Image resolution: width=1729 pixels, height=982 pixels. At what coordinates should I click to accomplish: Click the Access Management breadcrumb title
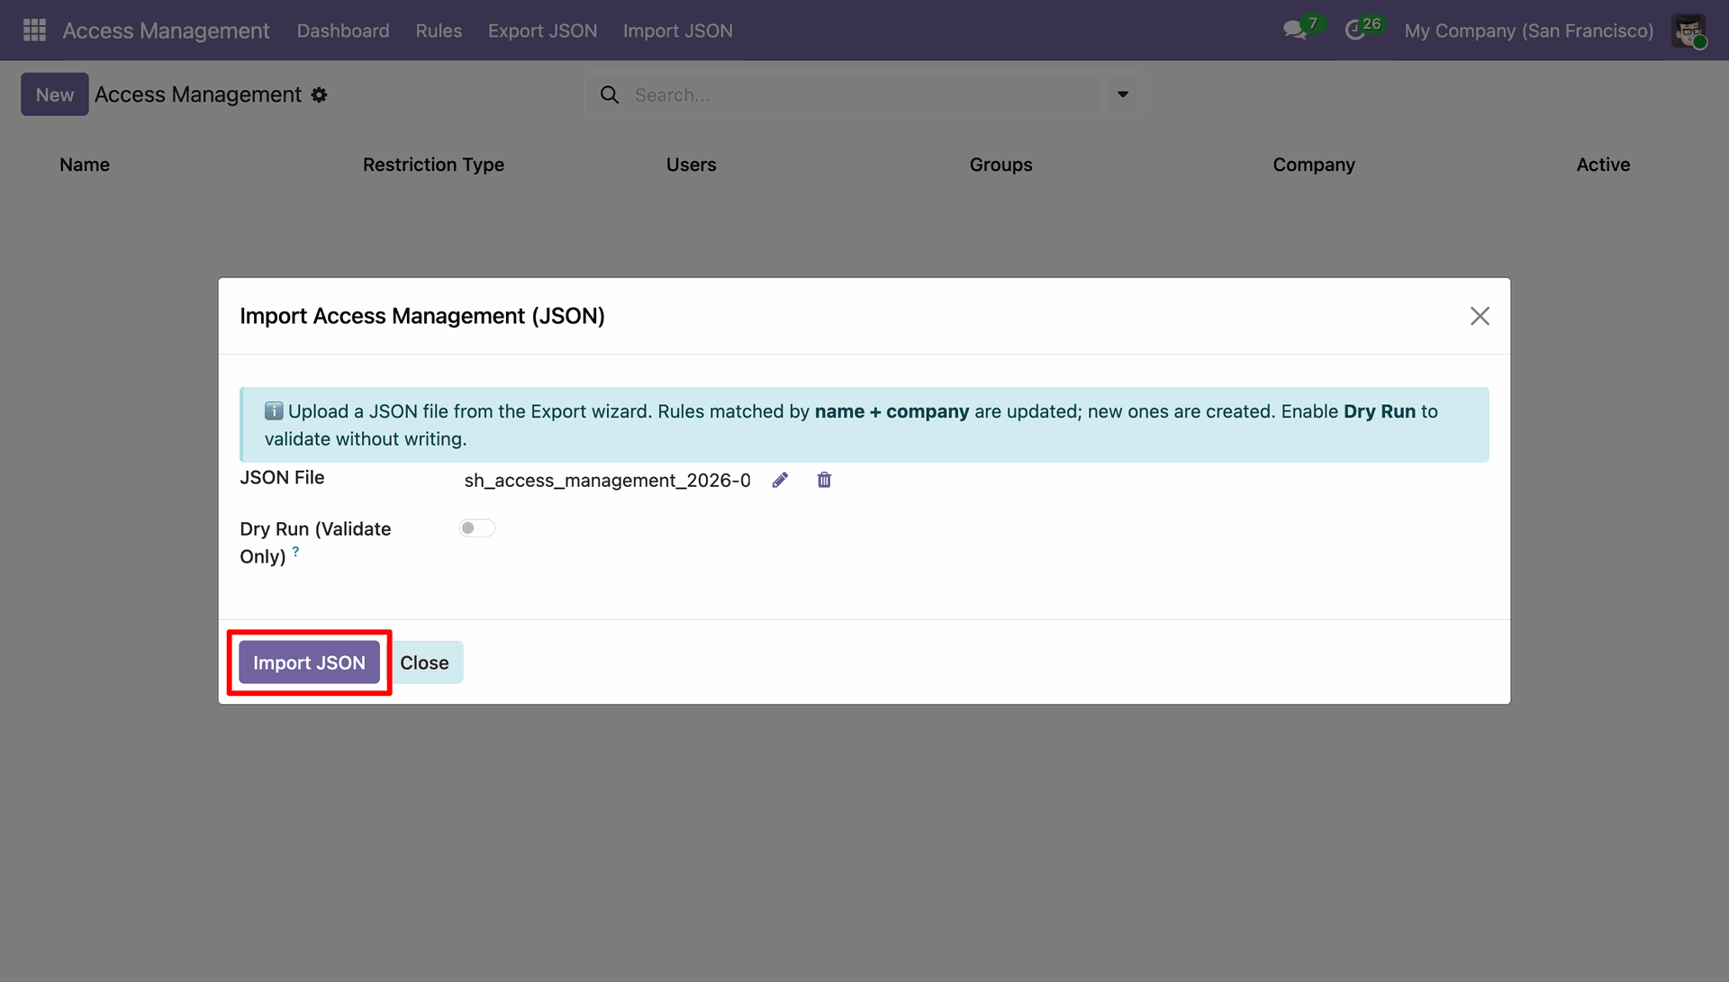pos(198,95)
